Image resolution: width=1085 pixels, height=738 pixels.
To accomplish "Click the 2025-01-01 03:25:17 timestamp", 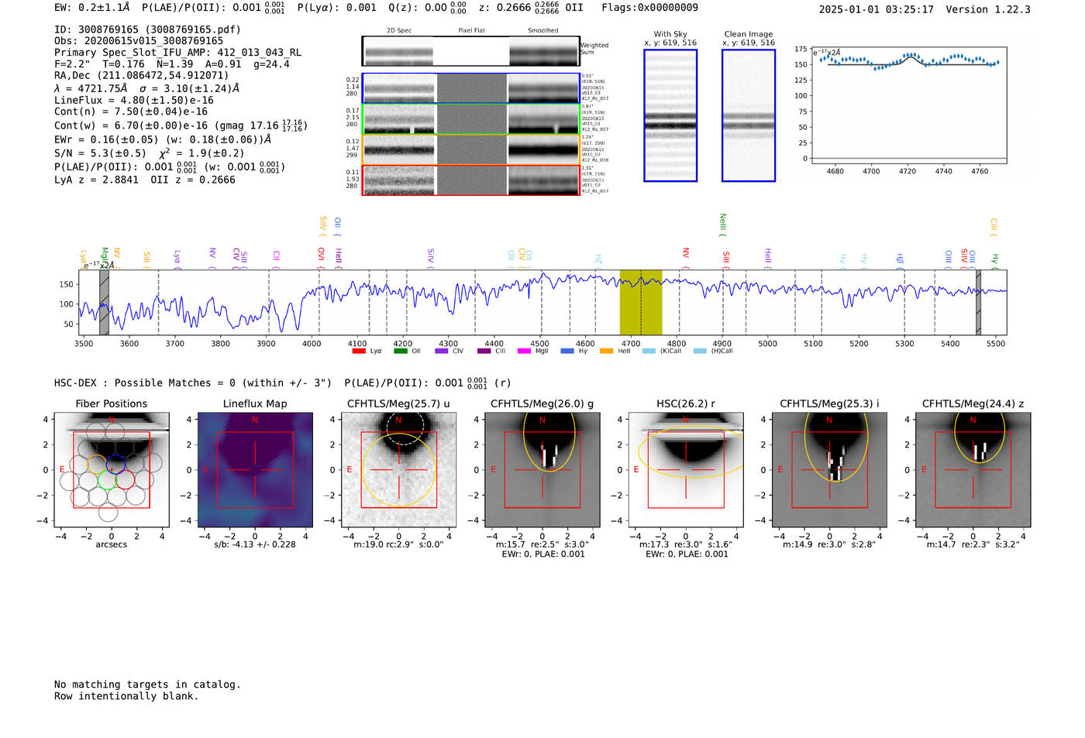I will 876,9.
